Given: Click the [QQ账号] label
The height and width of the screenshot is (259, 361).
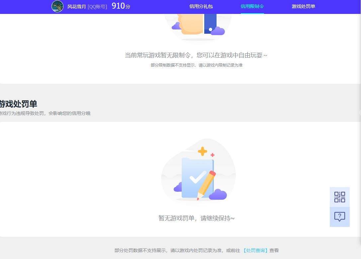Looking at the screenshot, I should pos(97,7).
